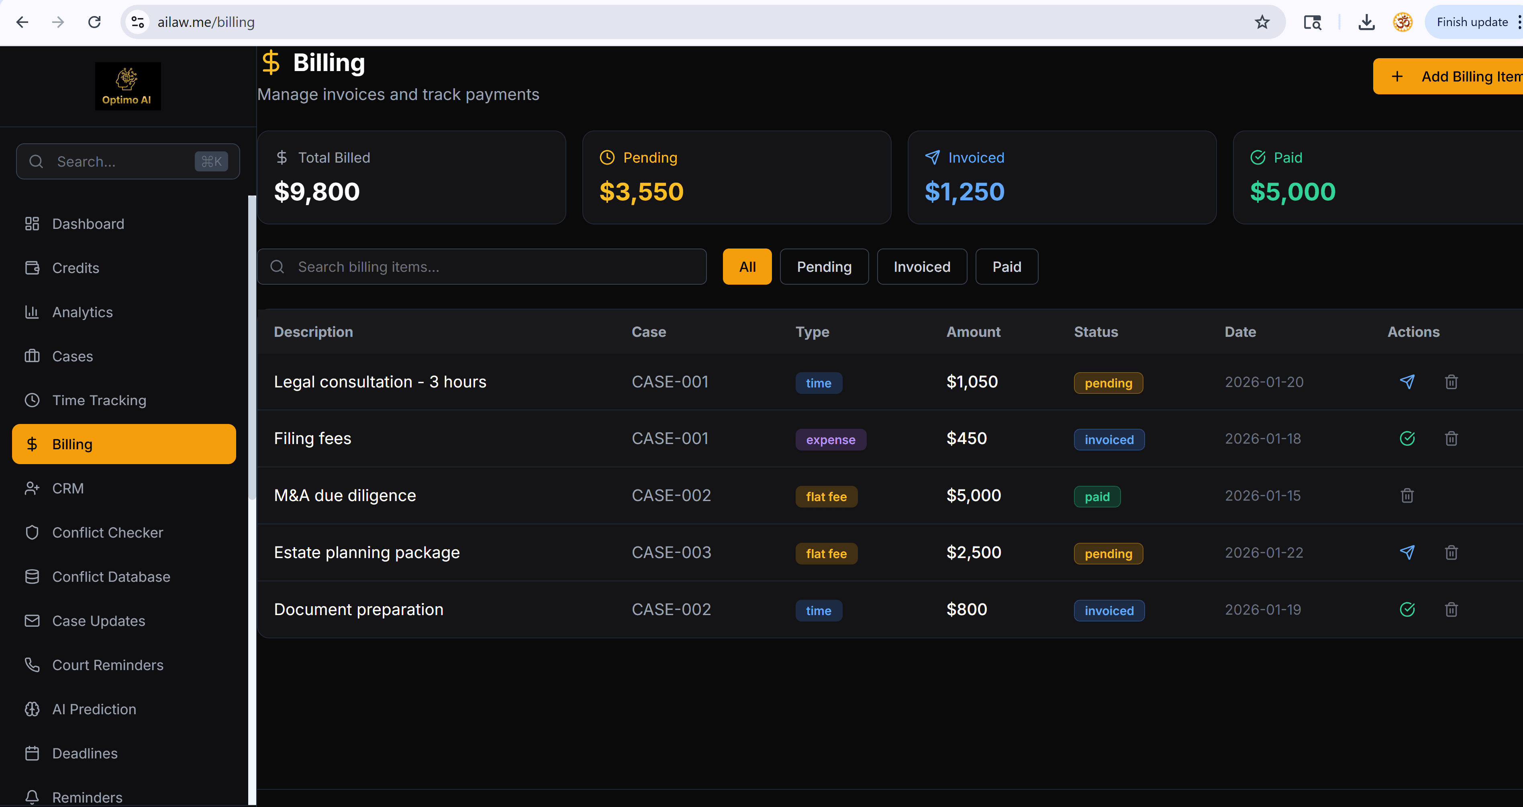This screenshot has width=1523, height=807.
Task: Delete the Document preparation billing item
Action: click(x=1451, y=609)
